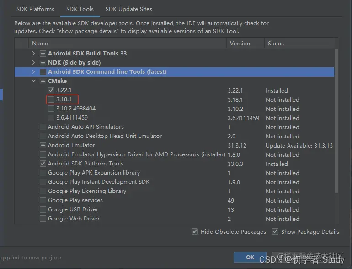
Task: Uncheck CMake 3.22.1 checkbox
Action: click(51, 90)
